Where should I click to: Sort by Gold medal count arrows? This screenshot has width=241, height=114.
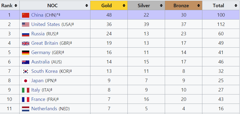[124, 5]
